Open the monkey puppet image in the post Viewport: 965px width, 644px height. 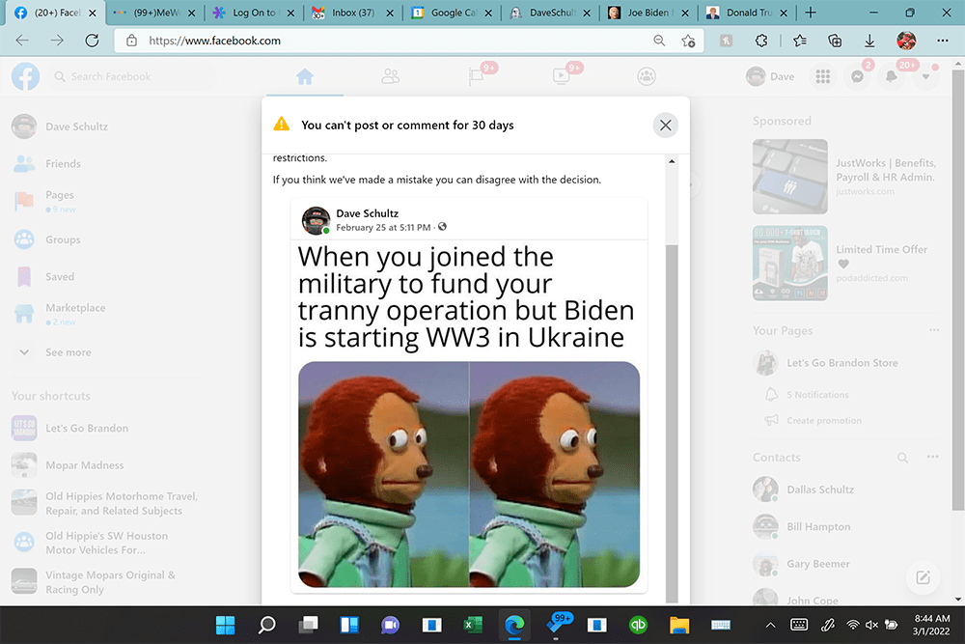(x=469, y=474)
